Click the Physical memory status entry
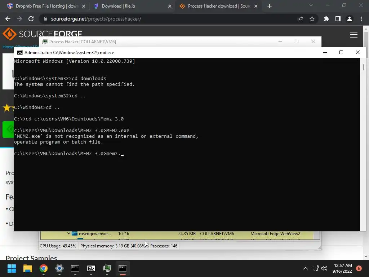The height and width of the screenshot is (277, 369). (x=114, y=246)
